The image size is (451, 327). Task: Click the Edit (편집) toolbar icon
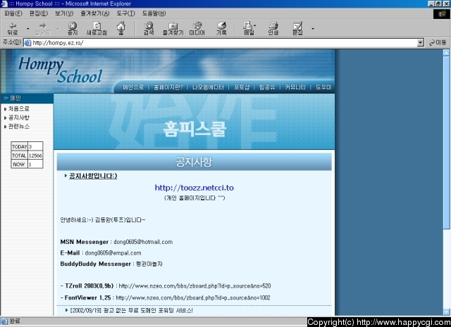point(297,28)
